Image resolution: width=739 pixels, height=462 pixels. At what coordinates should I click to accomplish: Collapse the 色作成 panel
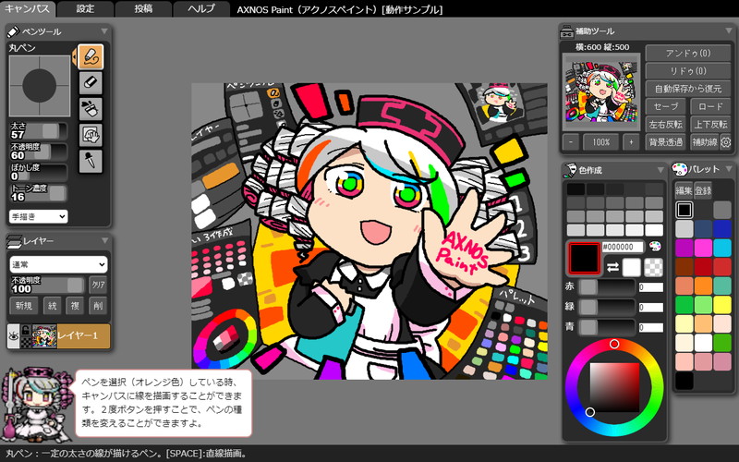[x=660, y=170]
